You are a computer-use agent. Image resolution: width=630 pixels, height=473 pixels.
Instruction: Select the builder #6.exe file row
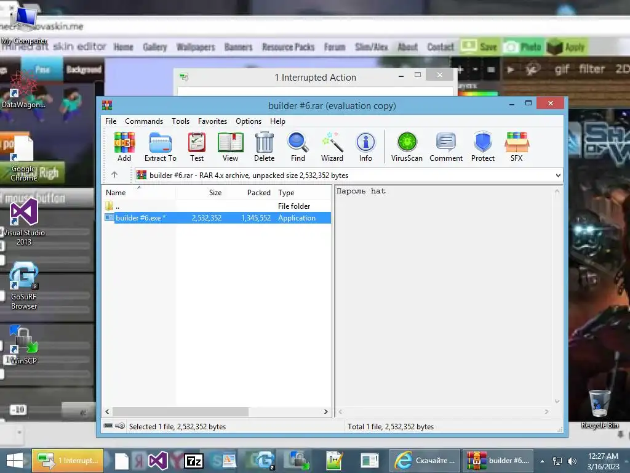pyautogui.click(x=217, y=217)
